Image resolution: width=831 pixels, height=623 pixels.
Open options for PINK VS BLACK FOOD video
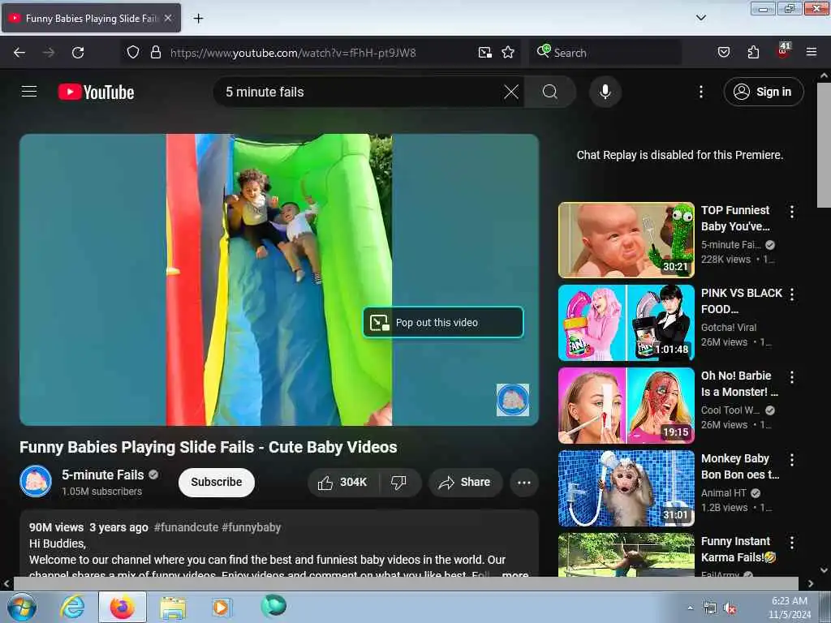tap(792, 294)
